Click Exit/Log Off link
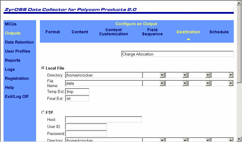The width and height of the screenshot is (242, 142). [16, 96]
